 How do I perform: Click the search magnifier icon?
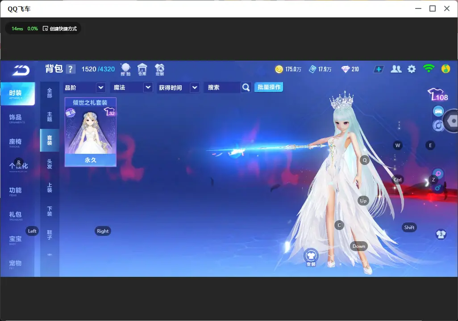pyautogui.click(x=246, y=87)
